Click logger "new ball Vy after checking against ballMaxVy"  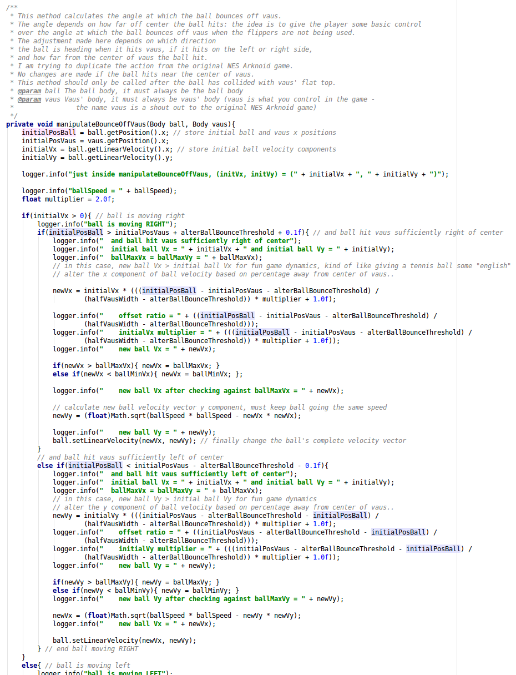pos(198,599)
